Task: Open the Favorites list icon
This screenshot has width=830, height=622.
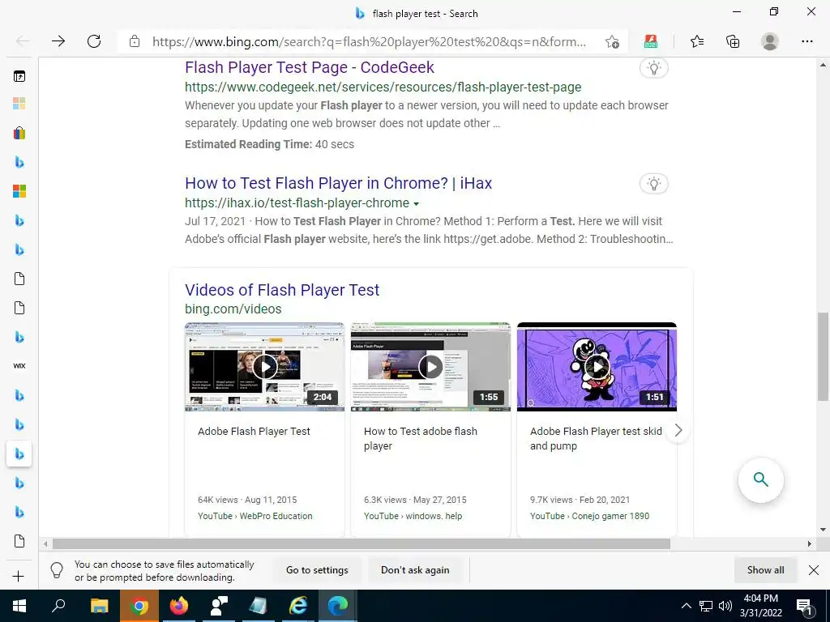Action: (x=697, y=41)
